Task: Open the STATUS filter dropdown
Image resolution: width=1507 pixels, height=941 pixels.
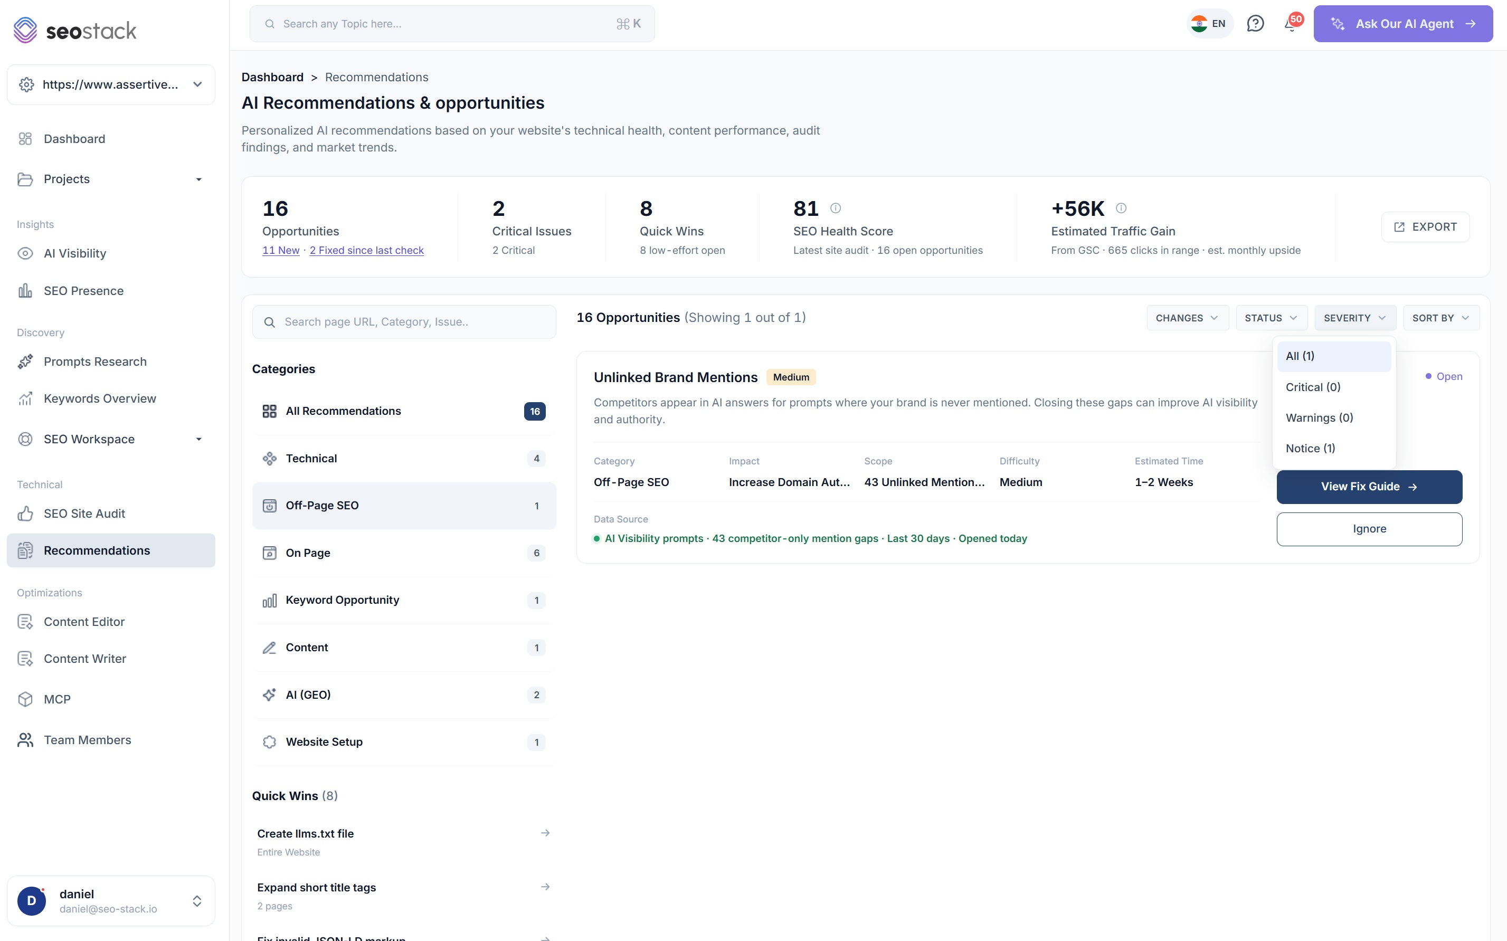Action: [x=1271, y=318]
